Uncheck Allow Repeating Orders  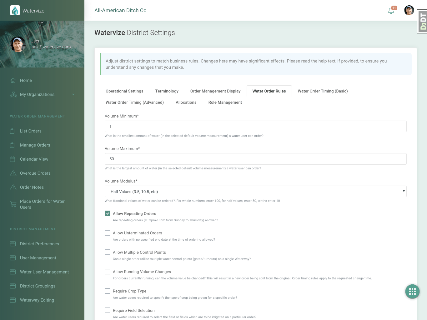tap(108, 213)
